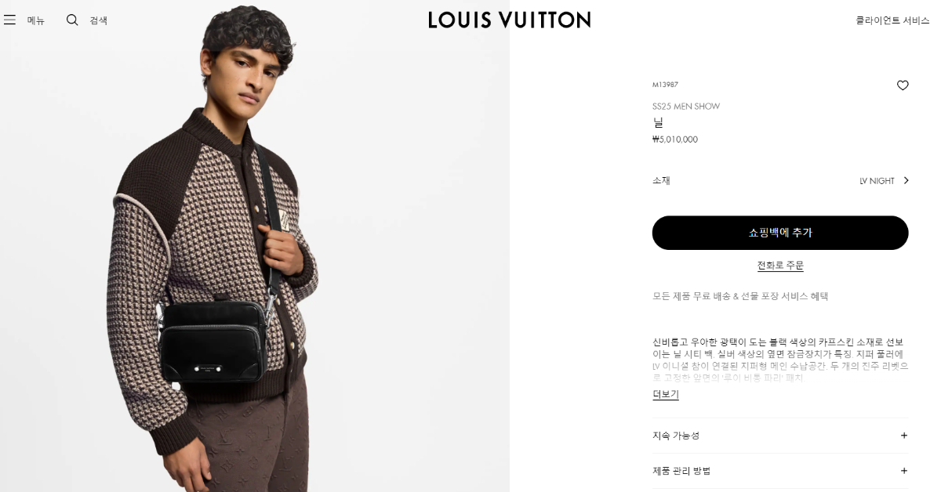Click the LV NIGHT material value
Viewport: 941px width, 492px height.
point(877,181)
